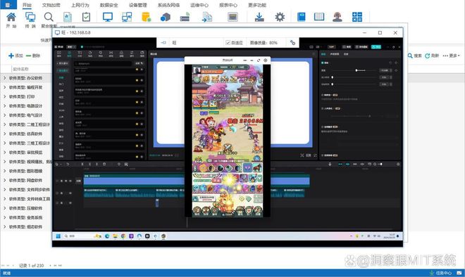The width and height of the screenshot is (465, 277).
Task: Click the download arrow icon in ribbon
Action: [259, 17]
